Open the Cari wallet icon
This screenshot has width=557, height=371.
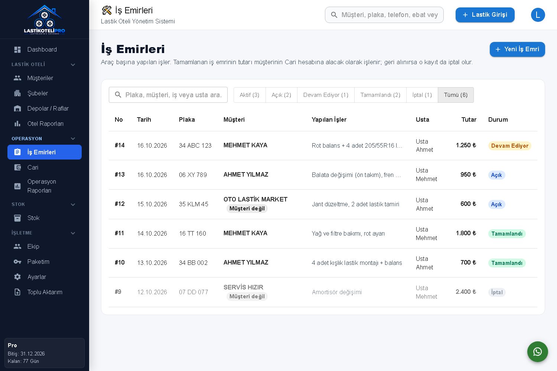(17, 167)
